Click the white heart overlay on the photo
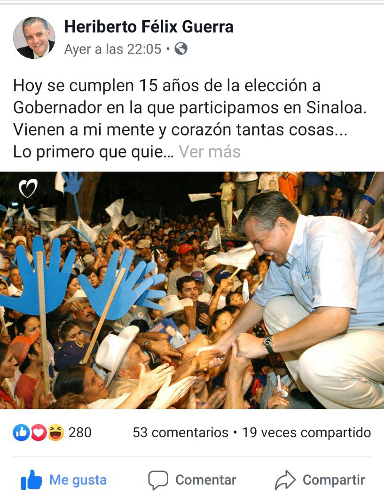This screenshot has height=496, width=384. (x=28, y=188)
